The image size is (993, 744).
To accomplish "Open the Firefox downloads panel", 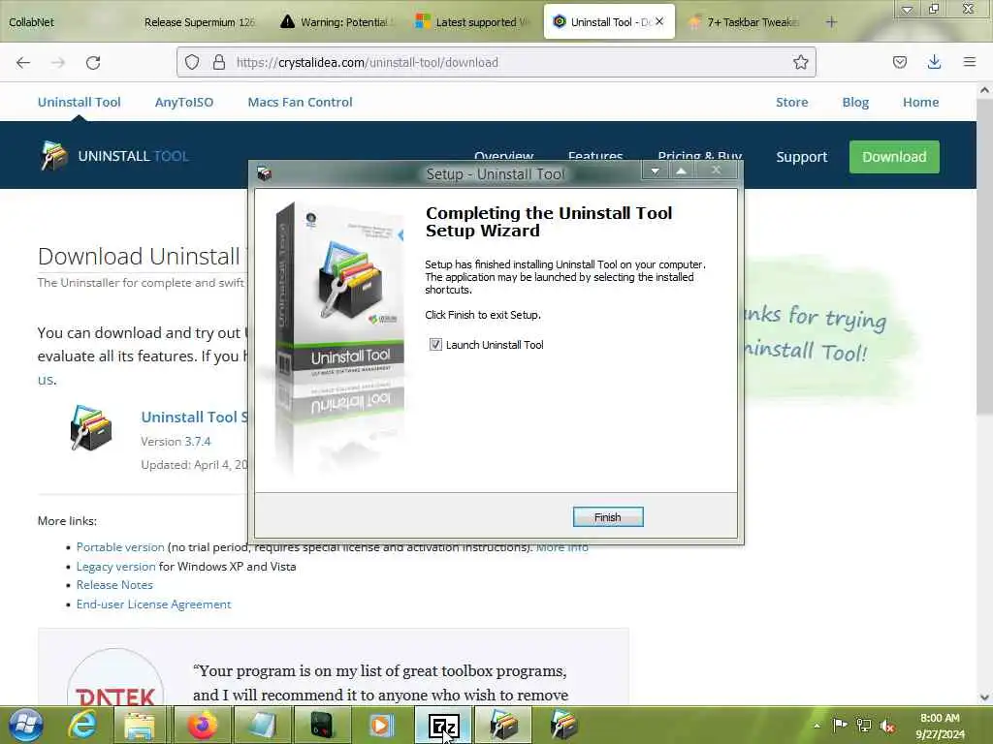I will click(x=934, y=62).
